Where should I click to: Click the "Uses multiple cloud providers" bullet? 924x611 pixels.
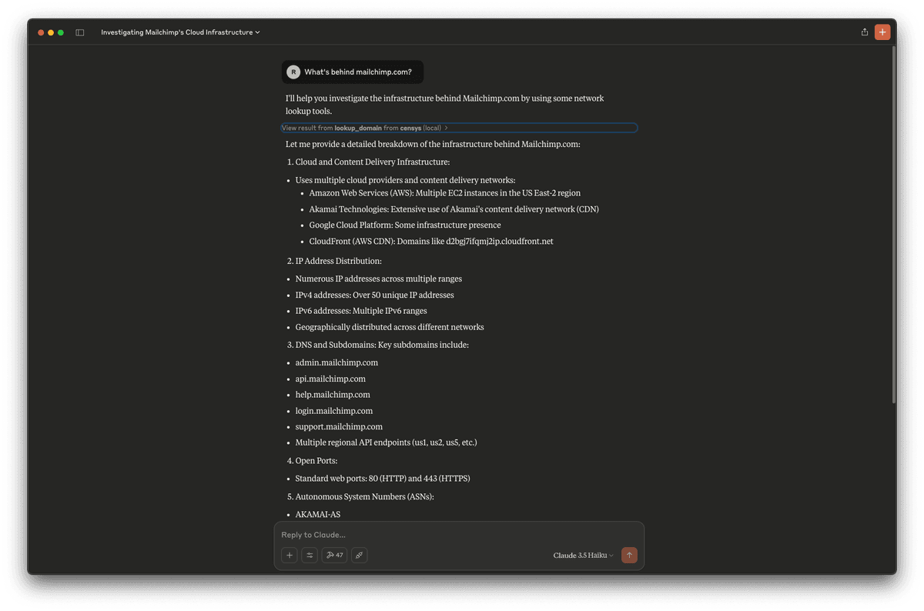pos(405,181)
